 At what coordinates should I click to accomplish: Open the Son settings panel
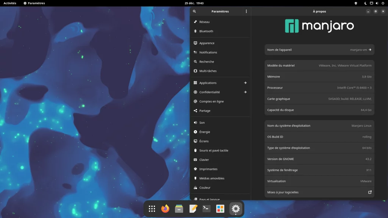click(x=202, y=123)
